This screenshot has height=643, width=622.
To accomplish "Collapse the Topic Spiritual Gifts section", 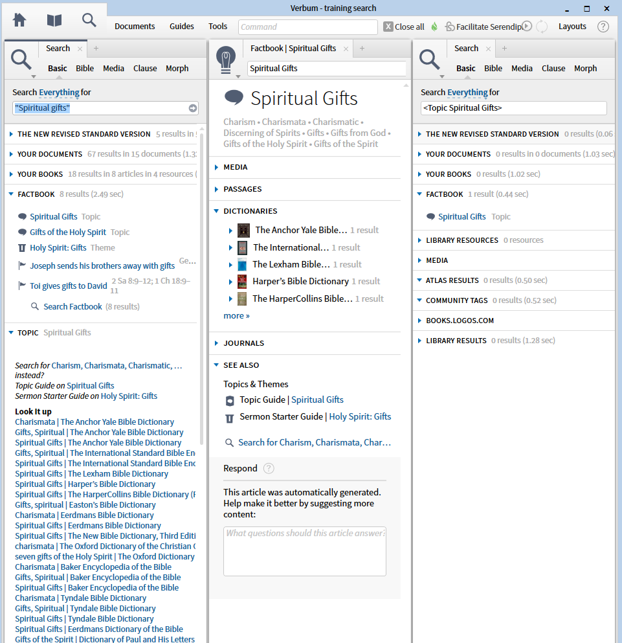I will [x=11, y=333].
